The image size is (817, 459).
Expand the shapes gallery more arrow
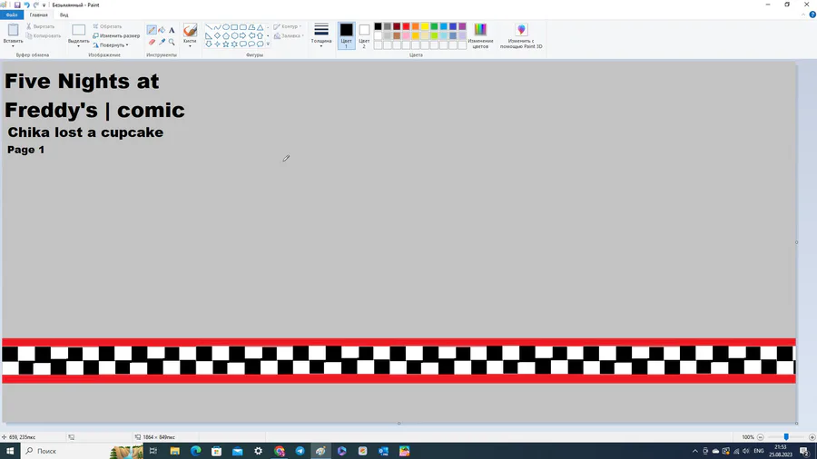tap(269, 44)
